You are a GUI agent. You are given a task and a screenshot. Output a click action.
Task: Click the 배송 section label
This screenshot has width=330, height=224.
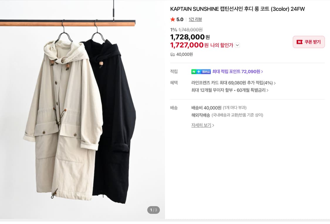tap(174, 108)
